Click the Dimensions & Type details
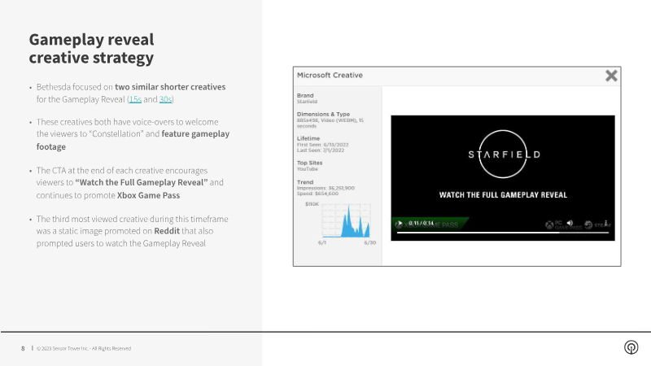This screenshot has width=651, height=366. pyautogui.click(x=329, y=120)
